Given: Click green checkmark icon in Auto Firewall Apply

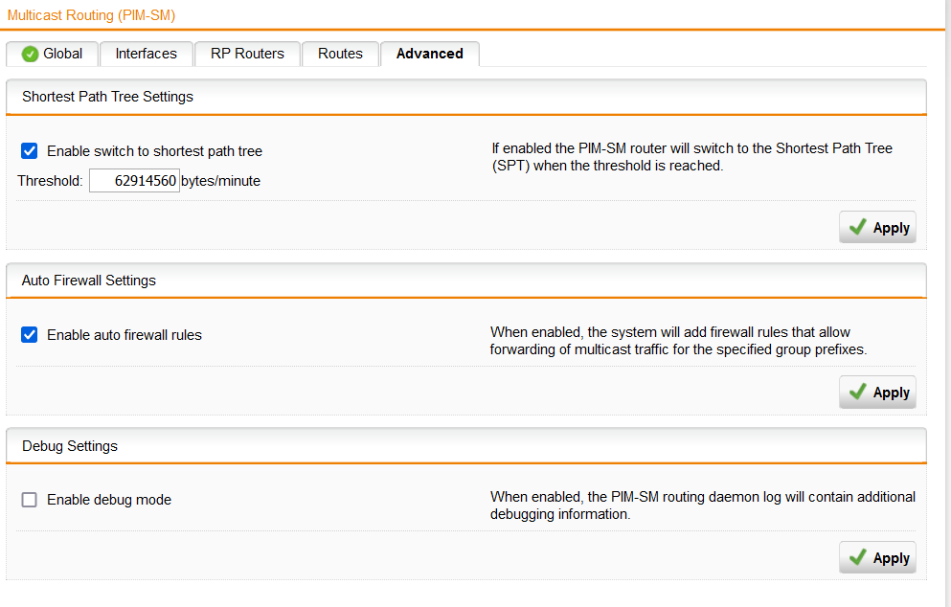Looking at the screenshot, I should [857, 392].
